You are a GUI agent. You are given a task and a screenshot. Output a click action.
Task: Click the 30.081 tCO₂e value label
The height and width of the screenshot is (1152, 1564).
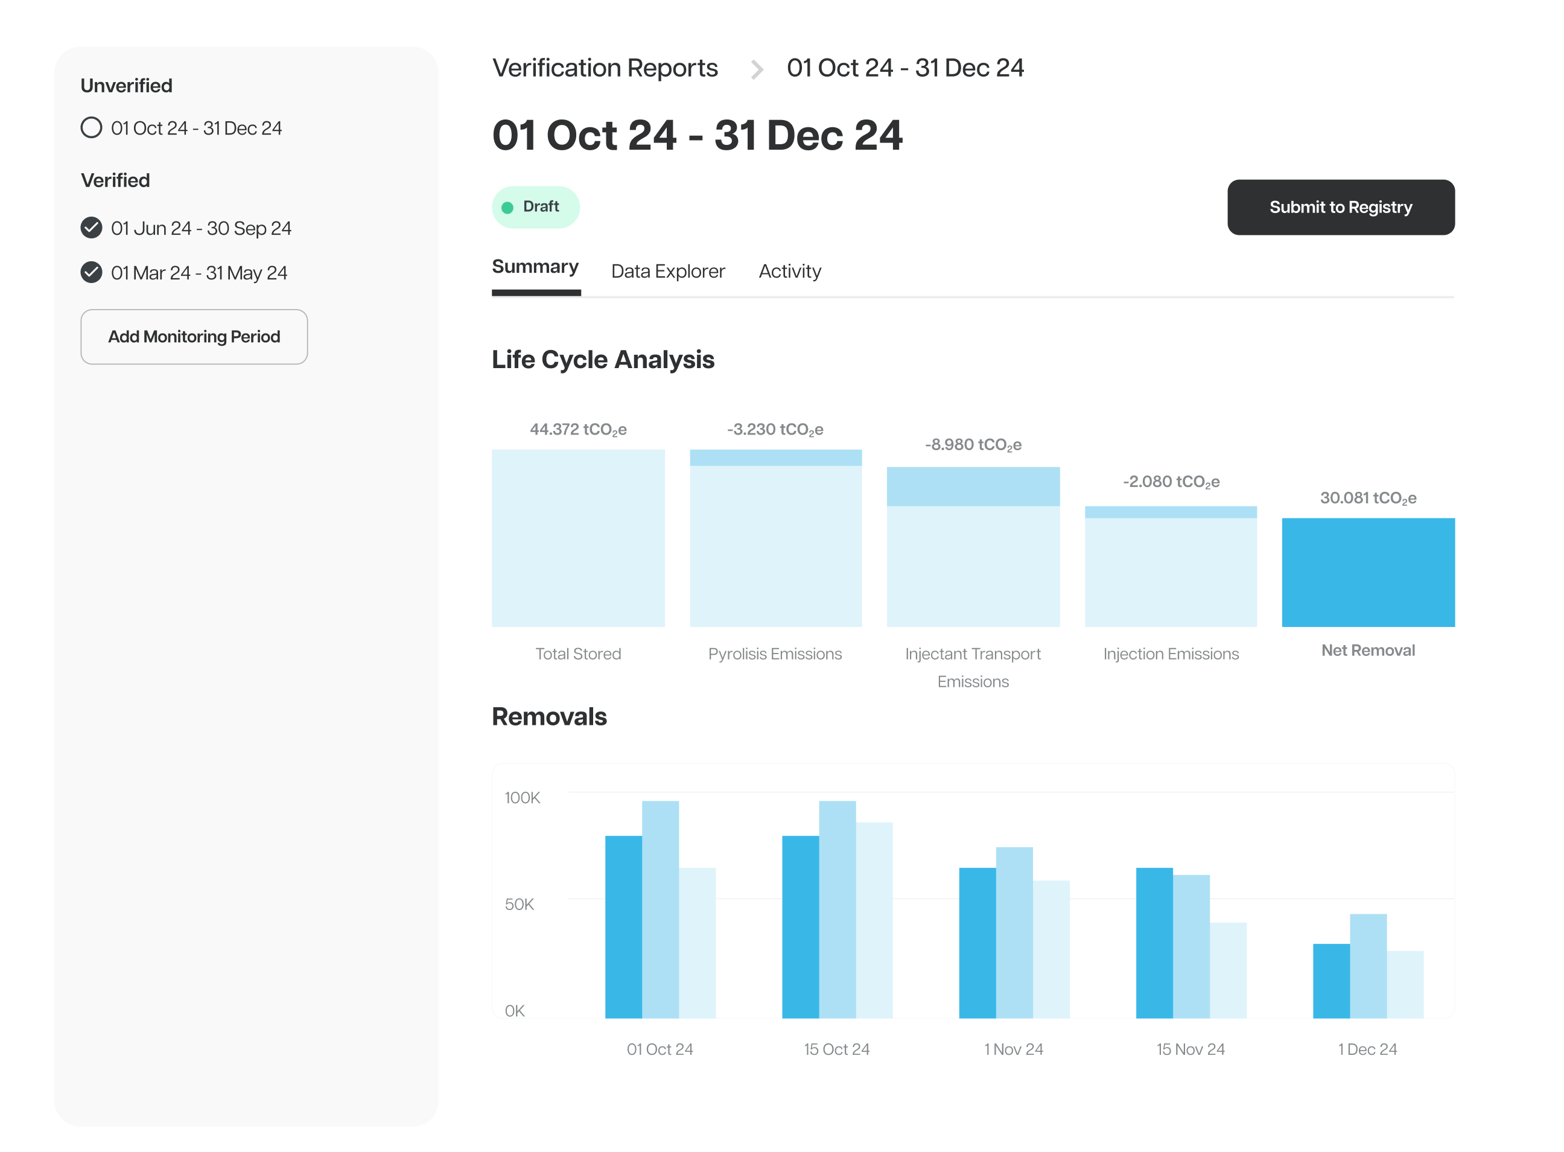(x=1368, y=498)
